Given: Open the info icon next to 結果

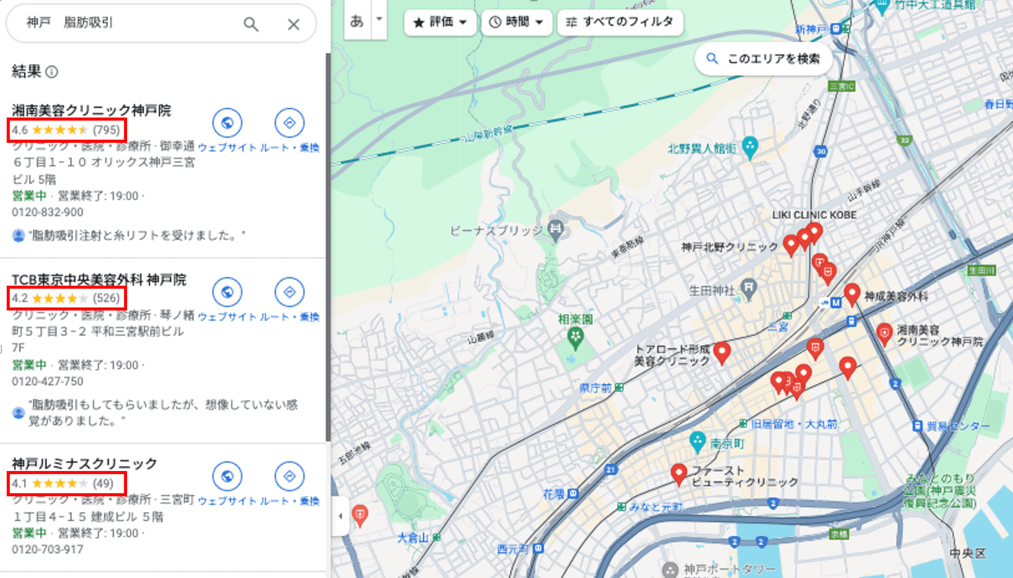Looking at the screenshot, I should (52, 72).
